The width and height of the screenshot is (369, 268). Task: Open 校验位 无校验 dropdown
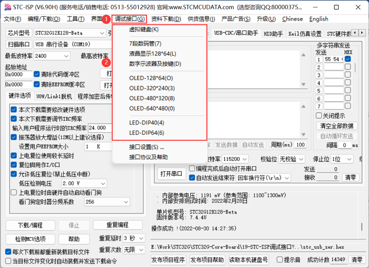pyautogui.click(x=292, y=159)
